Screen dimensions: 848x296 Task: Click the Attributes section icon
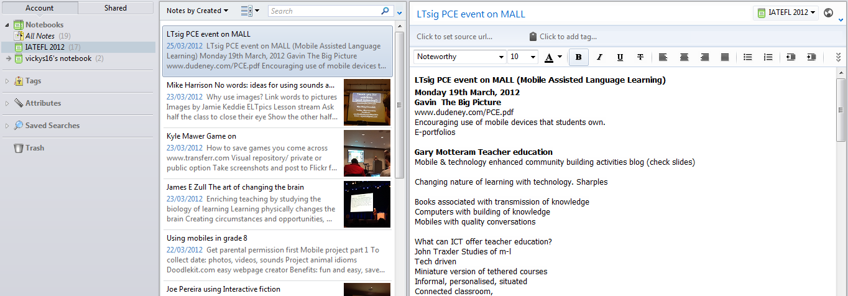19,103
